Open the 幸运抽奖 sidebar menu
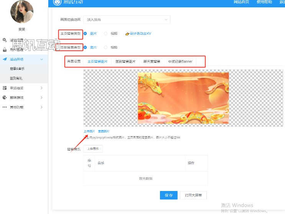 point(24,88)
